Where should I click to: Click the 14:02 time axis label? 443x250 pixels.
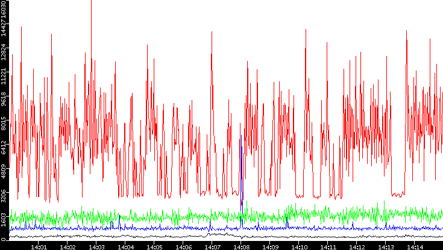click(x=68, y=246)
